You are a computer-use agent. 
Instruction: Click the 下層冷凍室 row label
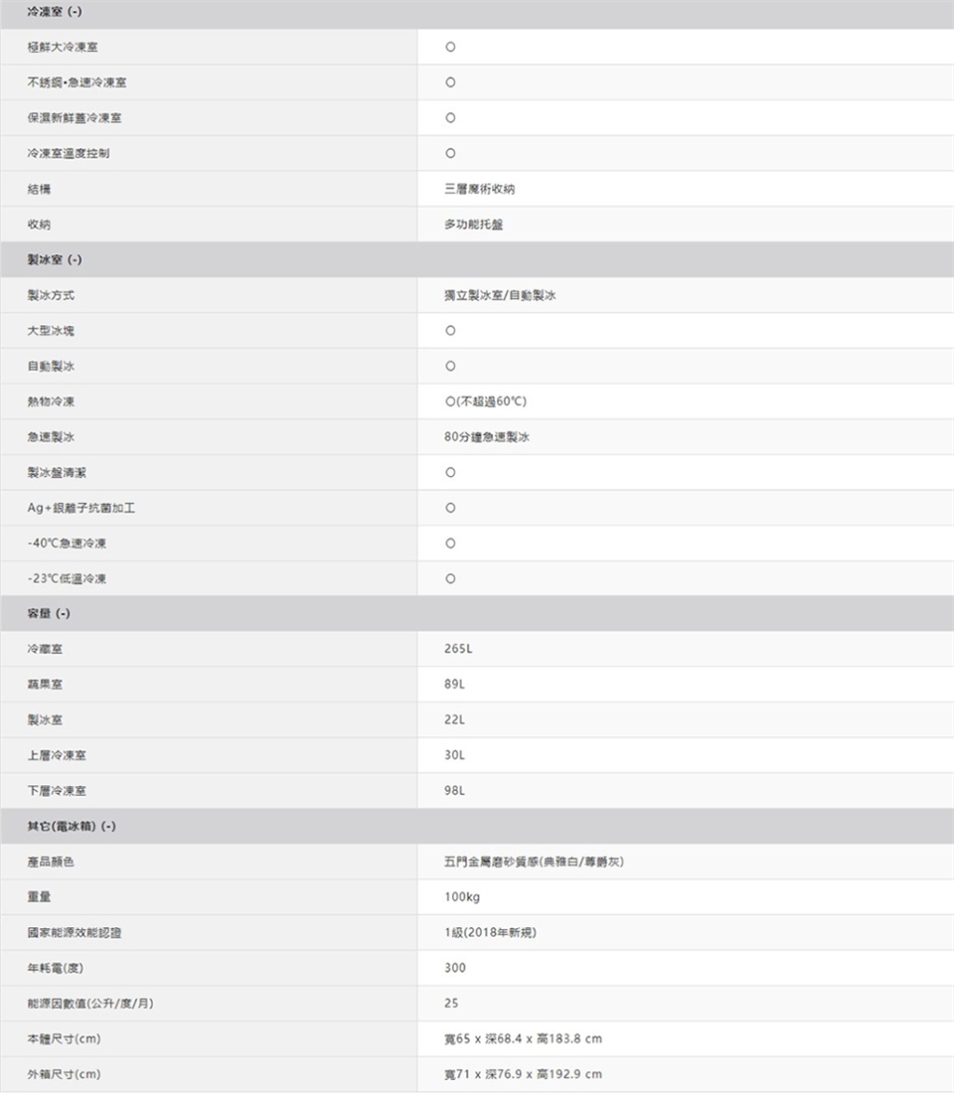click(57, 791)
